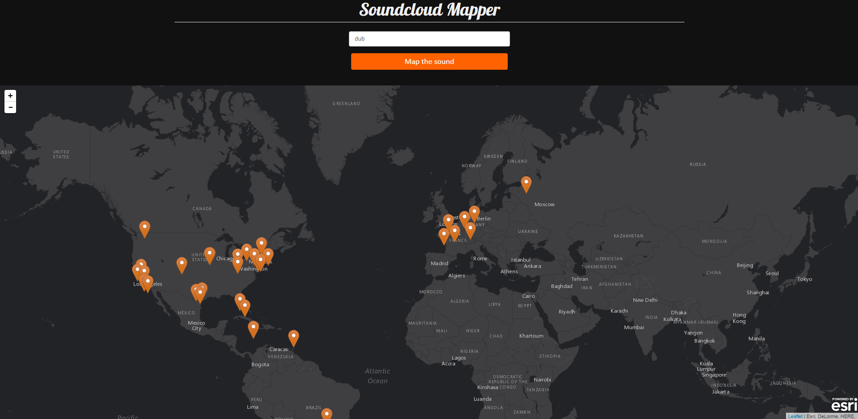Click the "Cairo" city label
This screenshot has width=858, height=419.
(x=528, y=296)
